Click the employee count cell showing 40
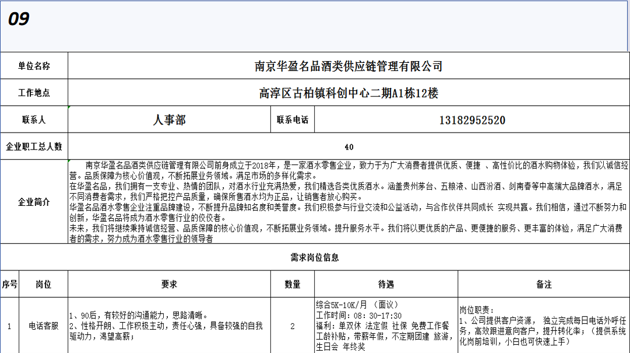The width and height of the screenshot is (630, 353). click(x=349, y=147)
